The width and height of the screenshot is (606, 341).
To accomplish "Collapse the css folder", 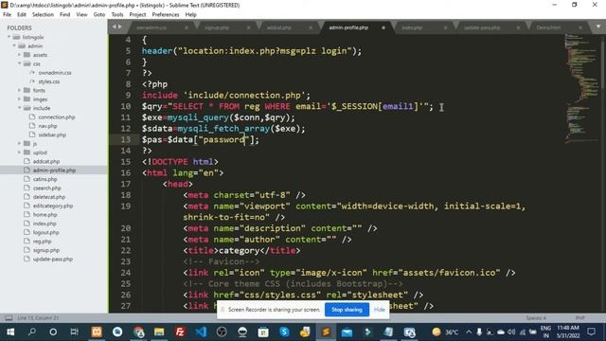I will click(19, 63).
